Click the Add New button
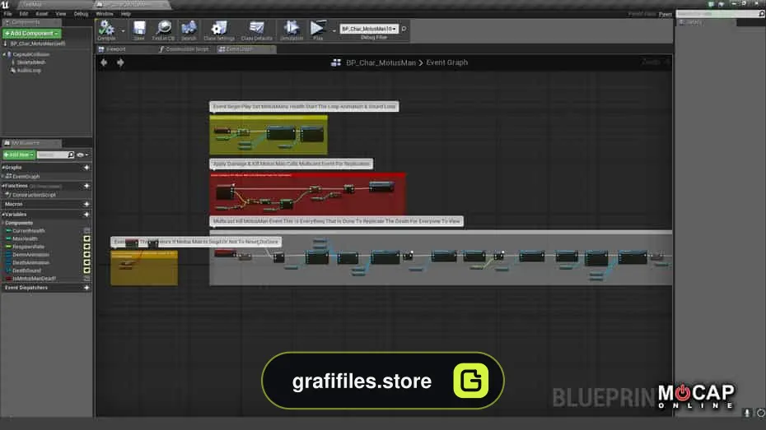This screenshot has width=766, height=430. click(19, 155)
